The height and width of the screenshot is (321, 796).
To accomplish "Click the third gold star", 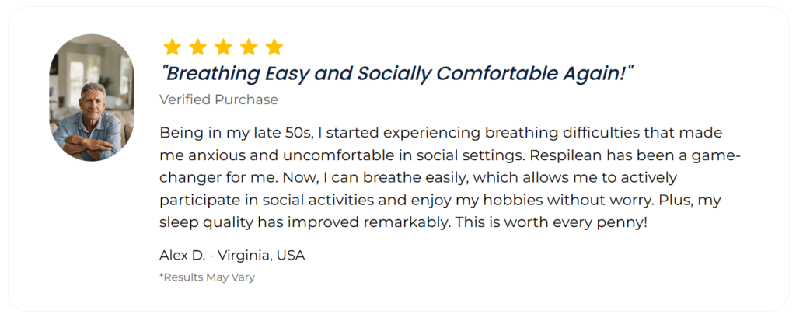I will 223,47.
